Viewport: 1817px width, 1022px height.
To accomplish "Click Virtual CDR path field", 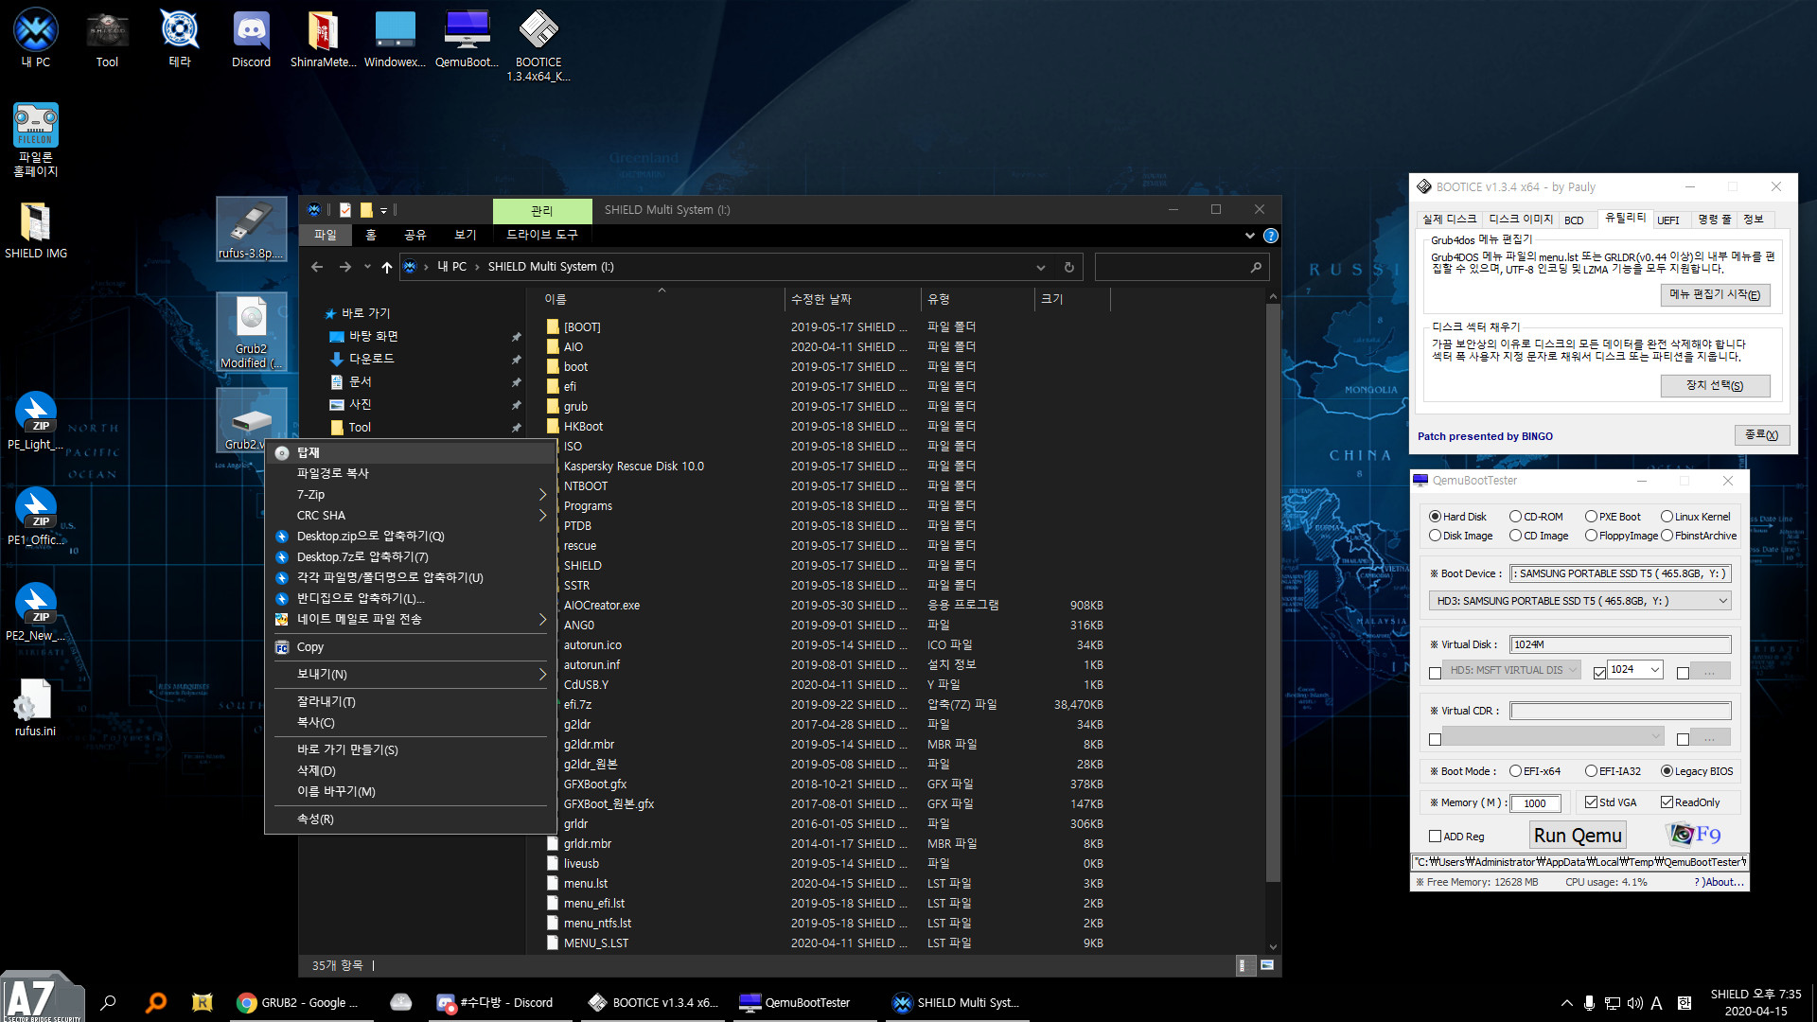I will [x=1620, y=711].
